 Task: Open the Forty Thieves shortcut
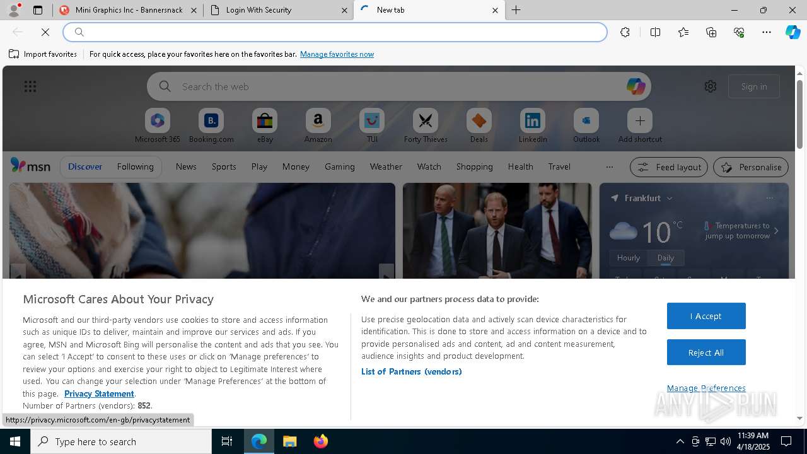(x=426, y=126)
